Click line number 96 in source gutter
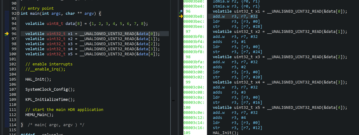The width and height of the screenshot is (359, 135). pos(14,34)
